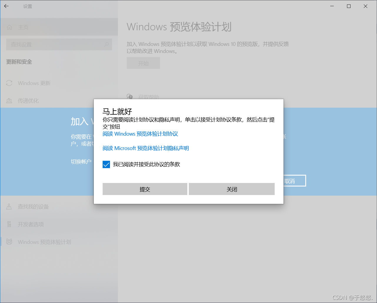Click the 获取帮助 chat icon

click(x=130, y=96)
